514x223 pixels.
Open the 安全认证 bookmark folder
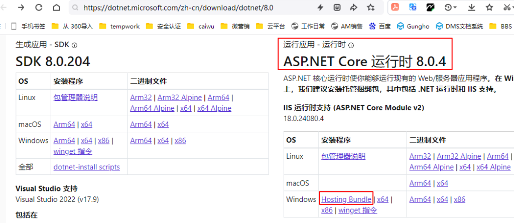click(x=164, y=26)
